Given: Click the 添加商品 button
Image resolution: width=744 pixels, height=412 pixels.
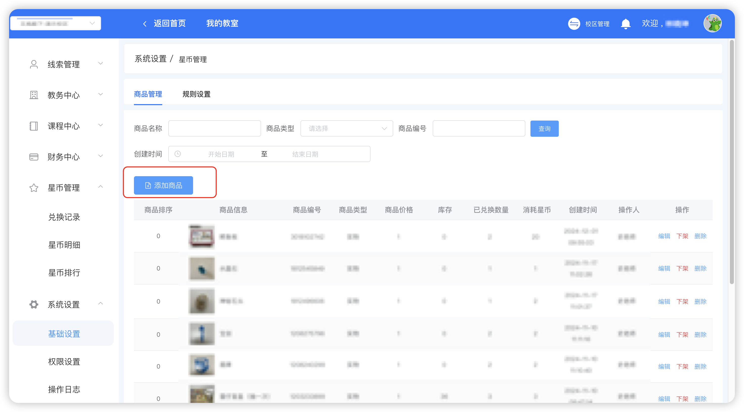Looking at the screenshot, I should tap(163, 185).
